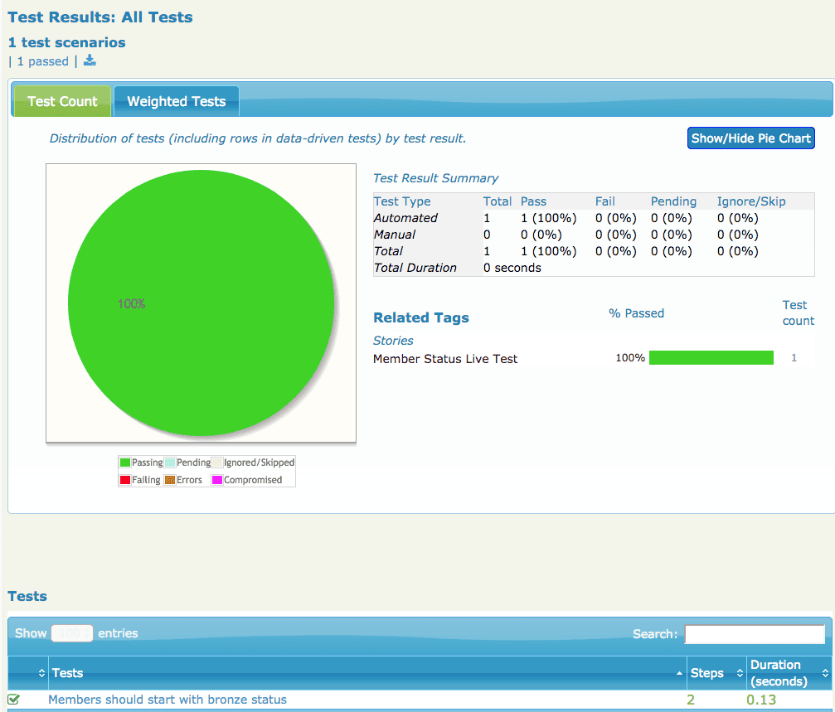Open 'Members should start with bronze status' test
Screen dimensions: 835x712
tap(167, 700)
